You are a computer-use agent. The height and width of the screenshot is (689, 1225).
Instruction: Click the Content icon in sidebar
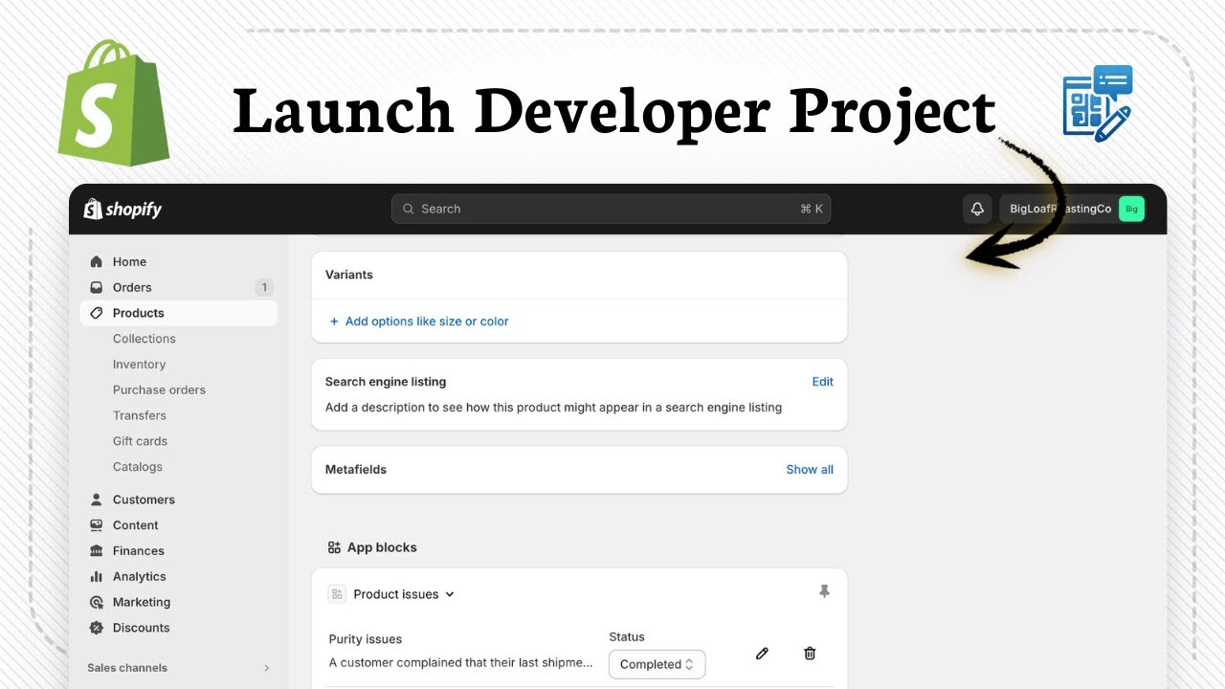pyautogui.click(x=96, y=525)
